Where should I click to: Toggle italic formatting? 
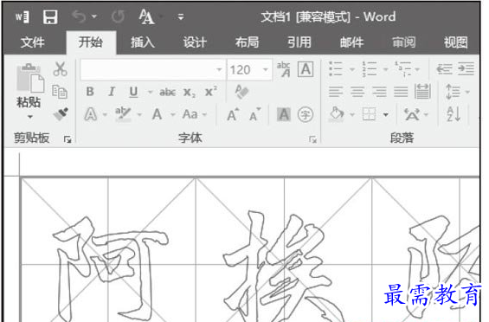[112, 92]
